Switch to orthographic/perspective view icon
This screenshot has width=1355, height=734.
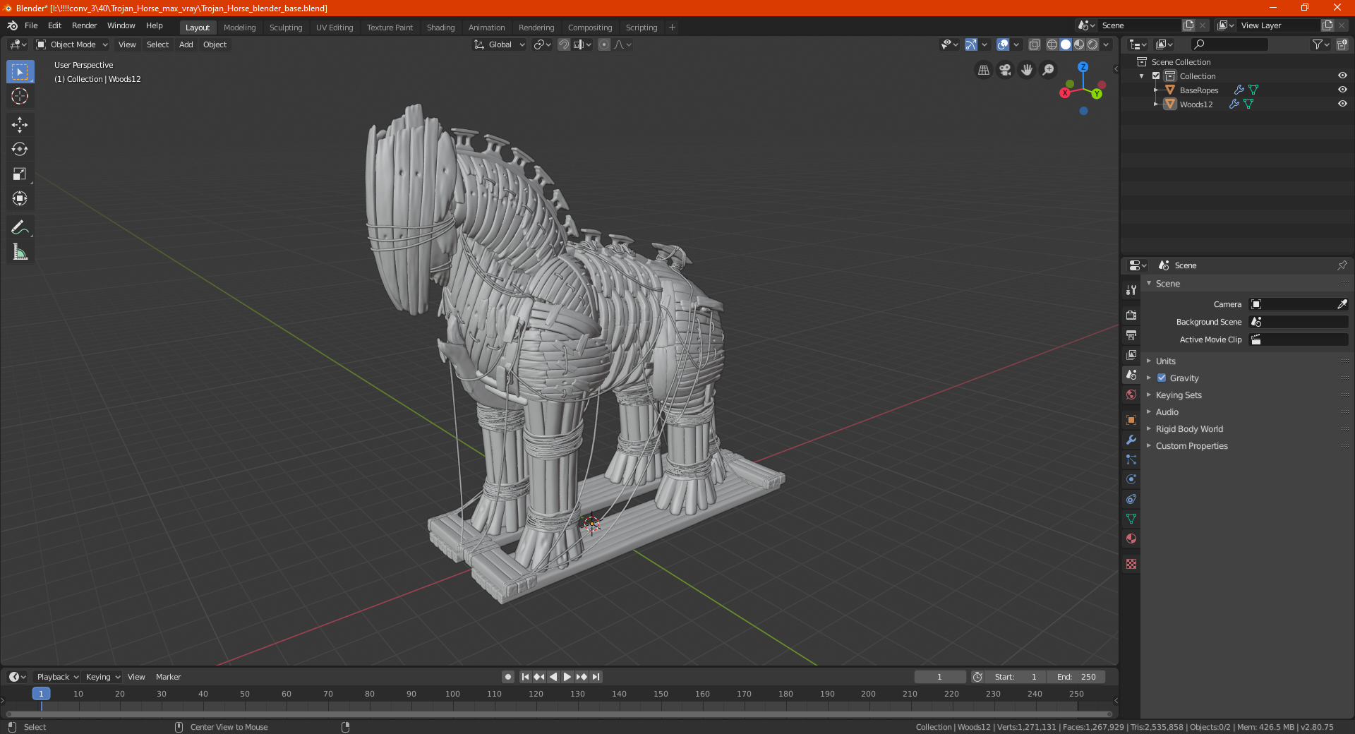983,70
